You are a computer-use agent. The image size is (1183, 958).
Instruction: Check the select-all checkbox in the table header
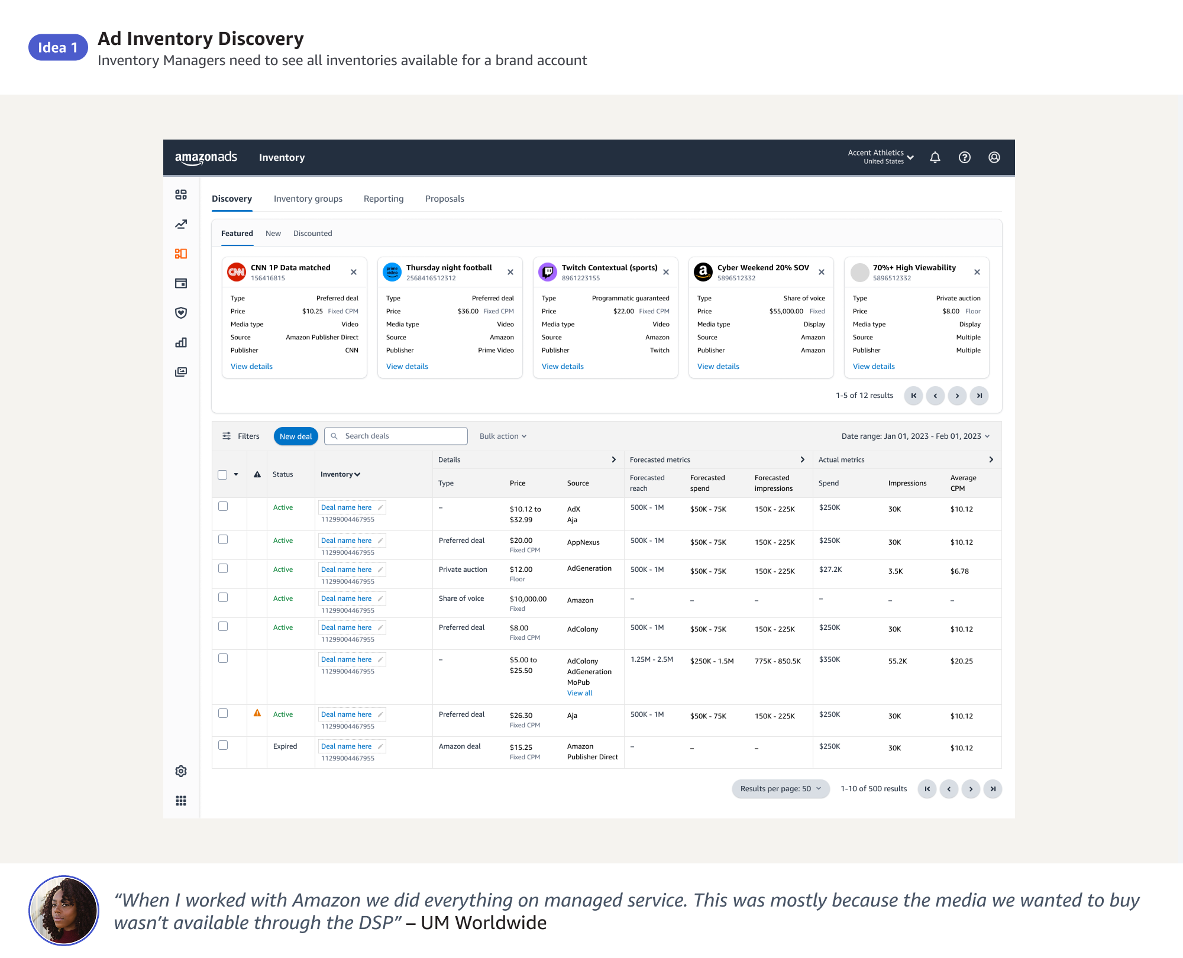pyautogui.click(x=223, y=474)
